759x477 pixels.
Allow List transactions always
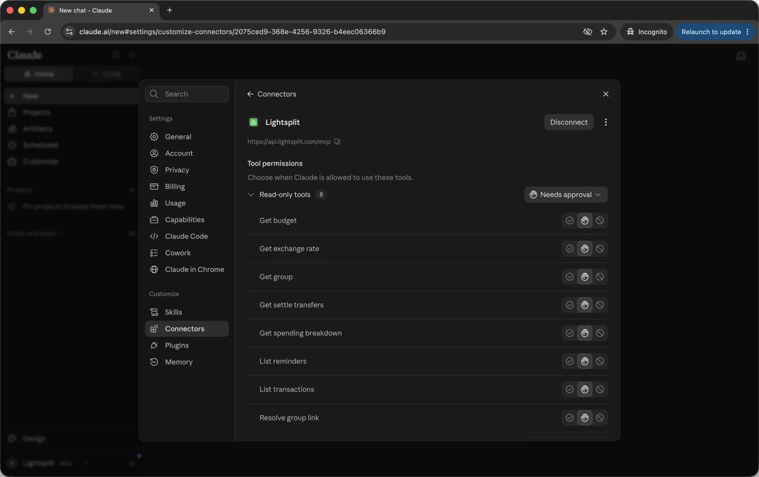point(569,389)
